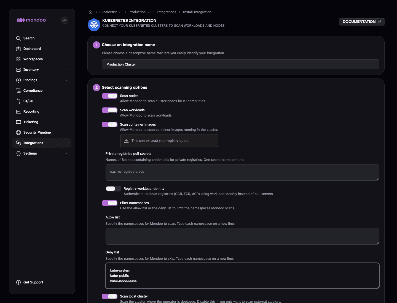The image size is (397, 303).
Task: Click the Compliance scroll icon
Action: click(x=18, y=91)
